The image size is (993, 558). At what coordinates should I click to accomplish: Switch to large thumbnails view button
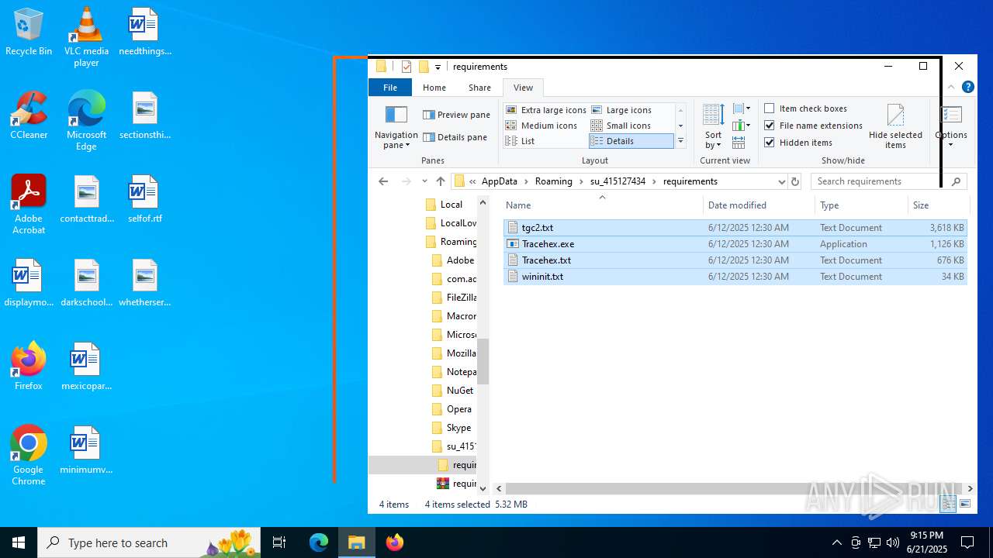point(965,504)
